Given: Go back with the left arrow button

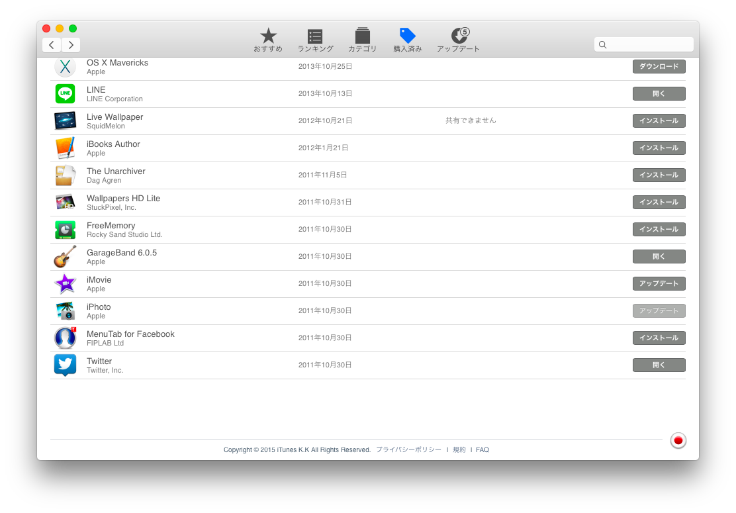Looking at the screenshot, I should point(52,45).
